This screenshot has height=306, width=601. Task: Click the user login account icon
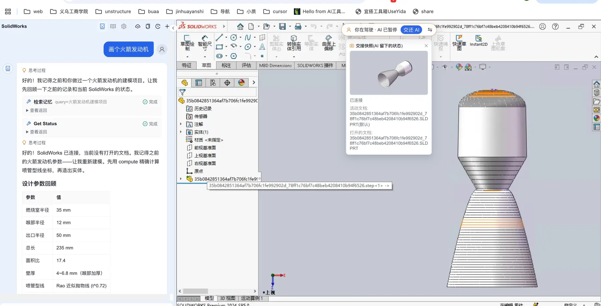(543, 26)
